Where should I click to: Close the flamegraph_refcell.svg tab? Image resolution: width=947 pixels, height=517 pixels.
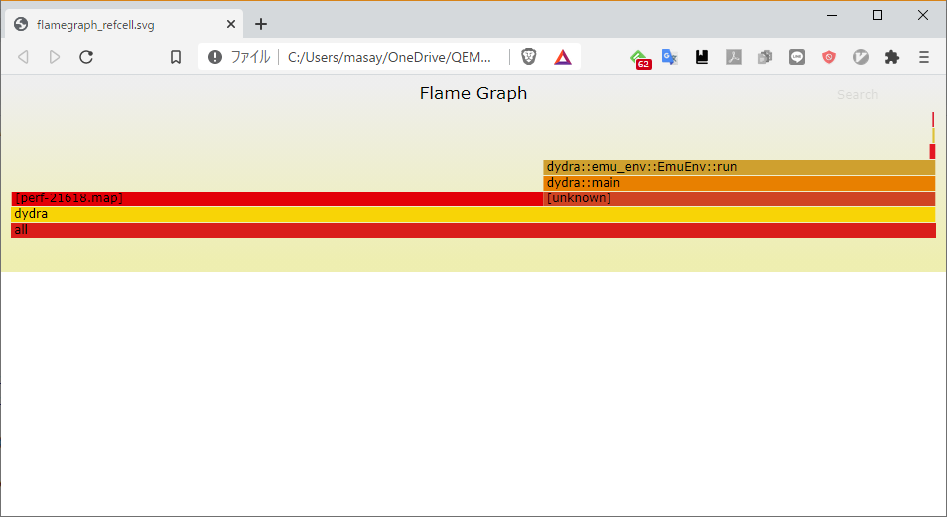pyautogui.click(x=230, y=24)
